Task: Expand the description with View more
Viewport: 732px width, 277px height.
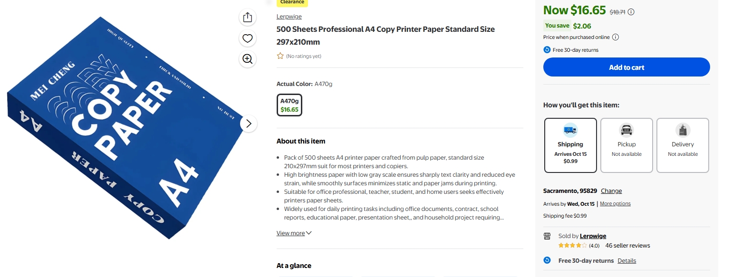Action: [294, 233]
